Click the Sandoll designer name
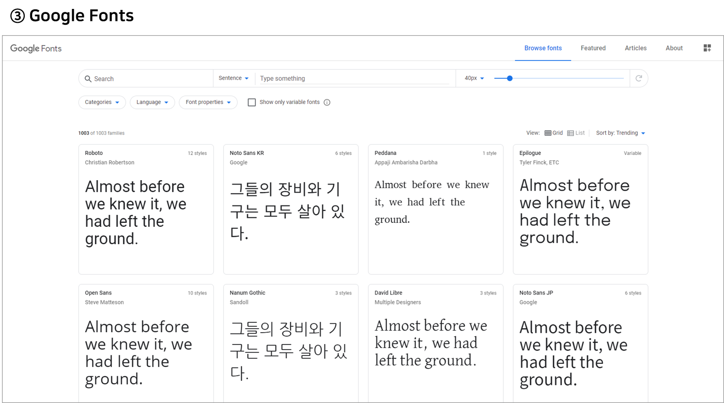This screenshot has height=403, width=724. pos(239,302)
